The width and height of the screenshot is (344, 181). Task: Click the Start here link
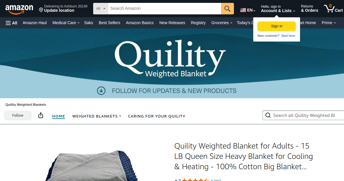pyautogui.click(x=288, y=36)
